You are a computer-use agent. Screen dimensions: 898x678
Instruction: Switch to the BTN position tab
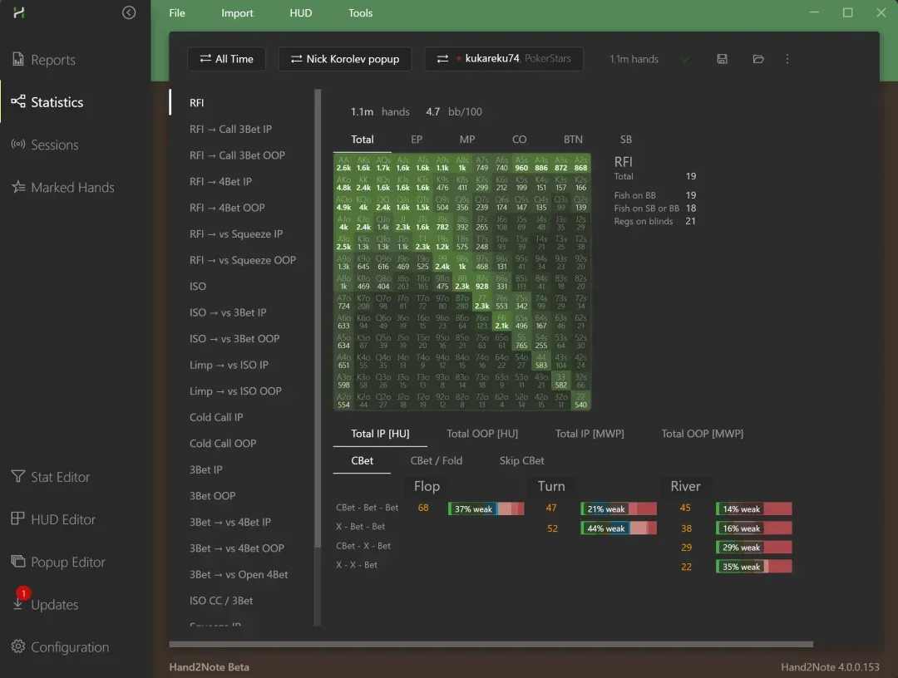(x=573, y=140)
